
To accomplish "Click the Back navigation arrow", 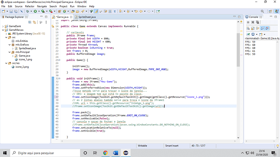I will (141, 11).
